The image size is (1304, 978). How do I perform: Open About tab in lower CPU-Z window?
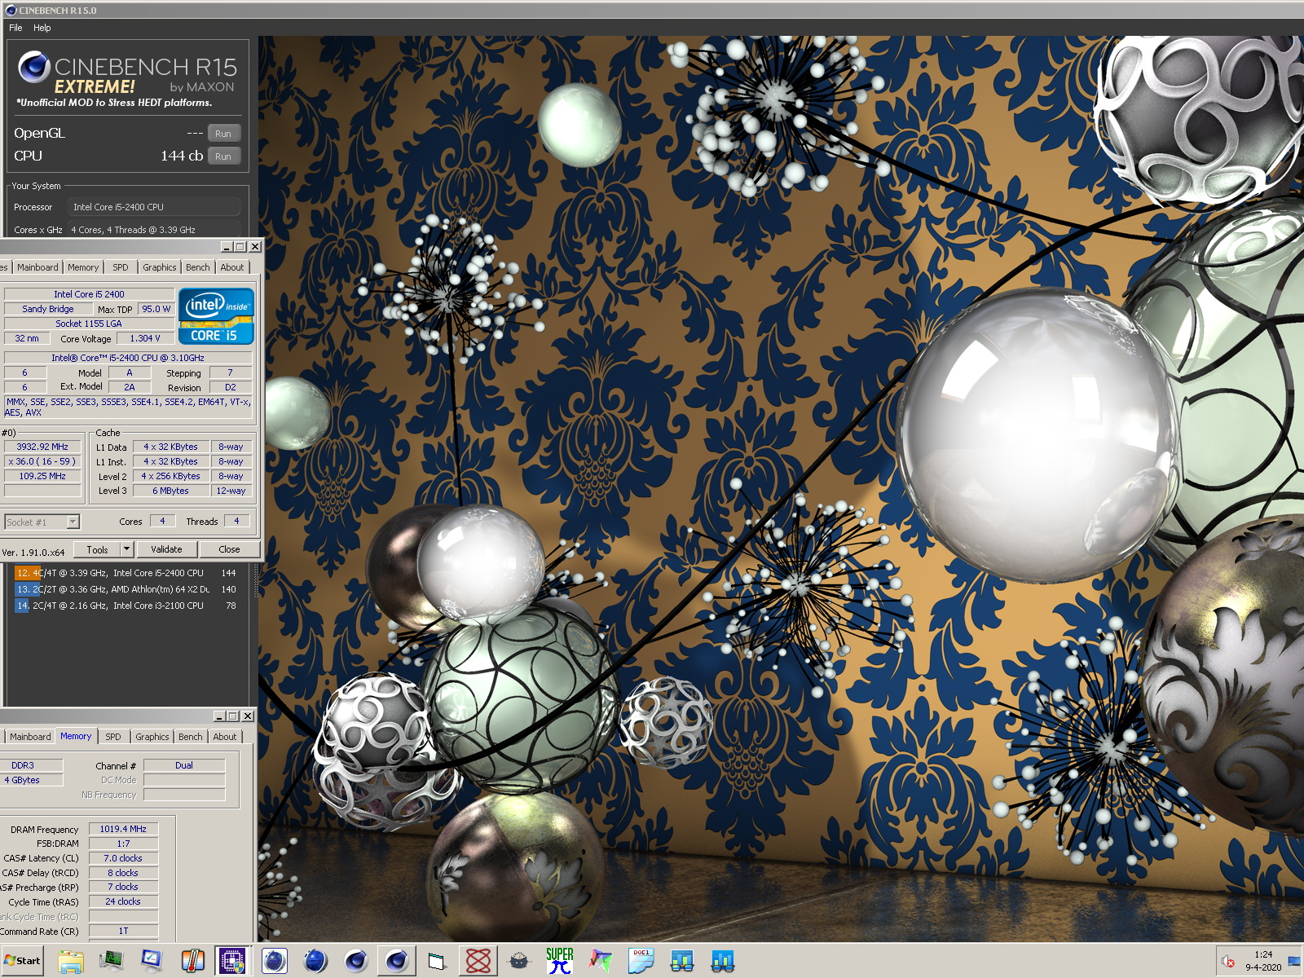click(225, 737)
